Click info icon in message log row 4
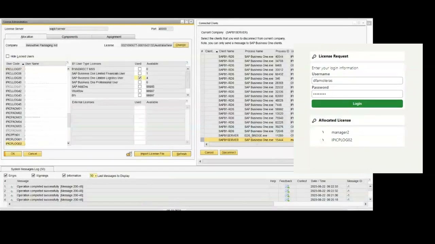 [x=12, y=200]
